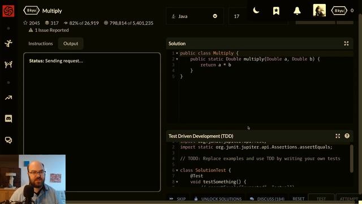Click the Reset button
Image resolution: width=362 pixels, height=204 pixels.
[x=298, y=199]
